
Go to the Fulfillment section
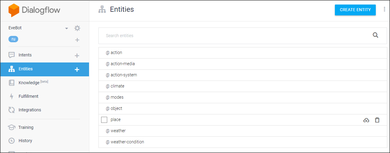pyautogui.click(x=28, y=96)
